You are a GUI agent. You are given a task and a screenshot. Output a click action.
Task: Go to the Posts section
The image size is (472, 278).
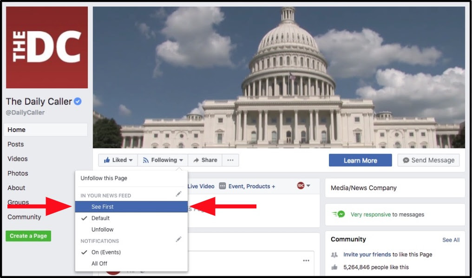pos(16,144)
